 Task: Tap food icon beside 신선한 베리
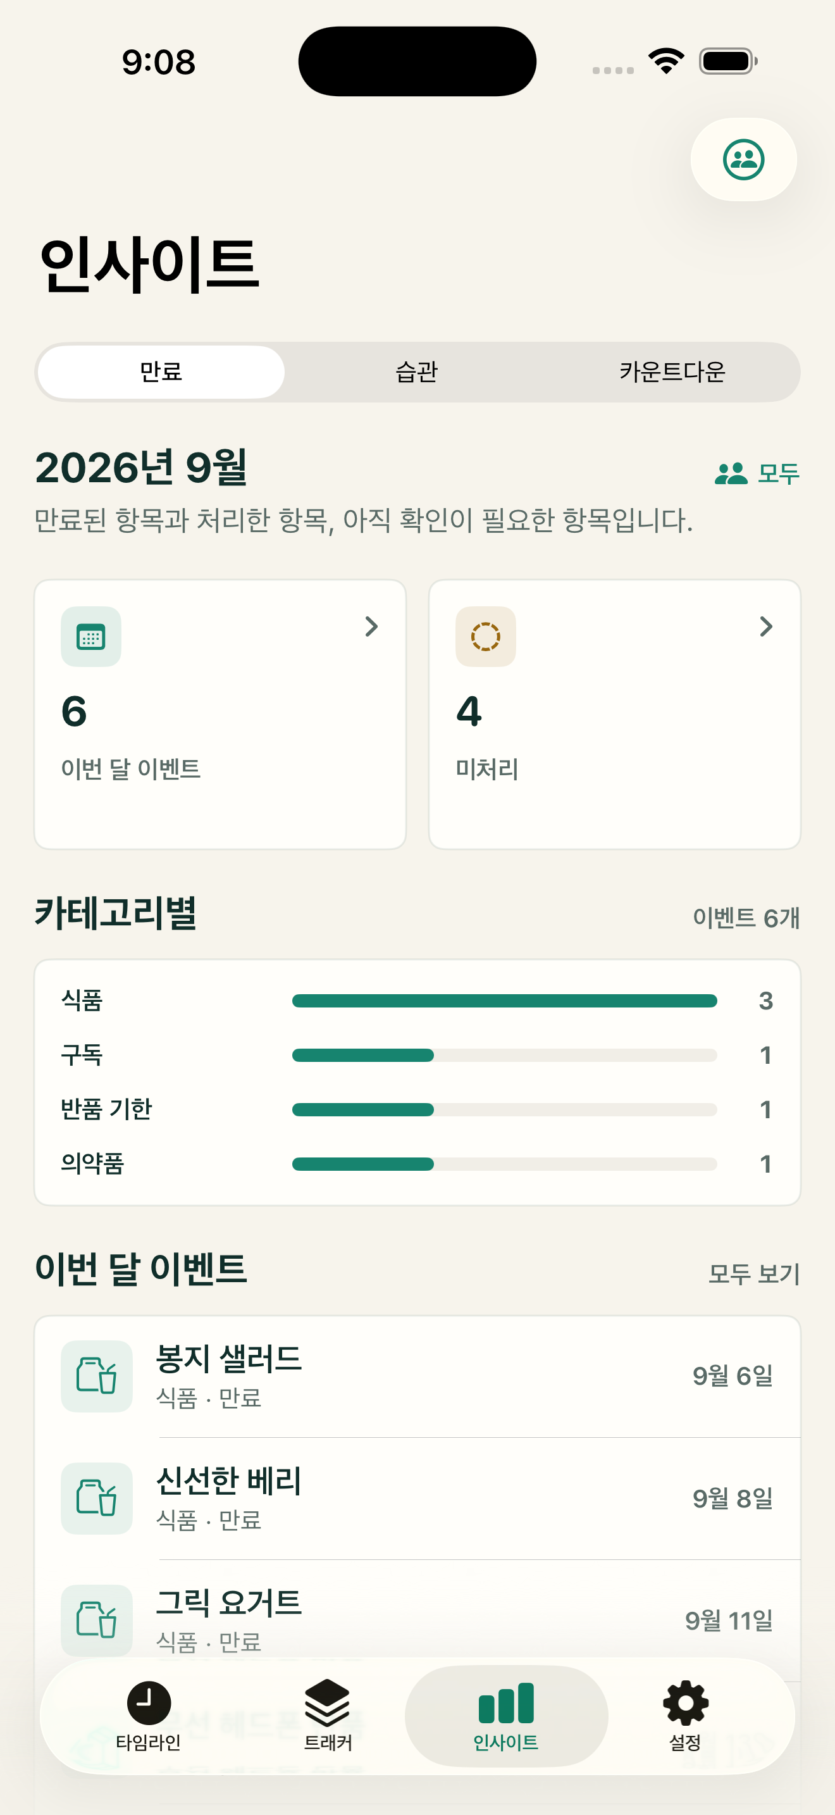click(96, 1498)
